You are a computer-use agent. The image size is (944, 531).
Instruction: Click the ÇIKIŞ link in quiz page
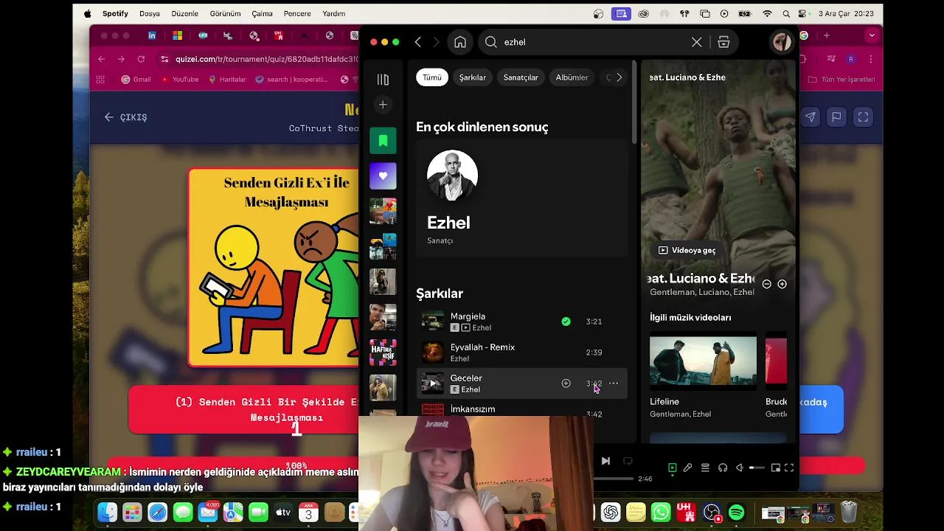point(126,117)
